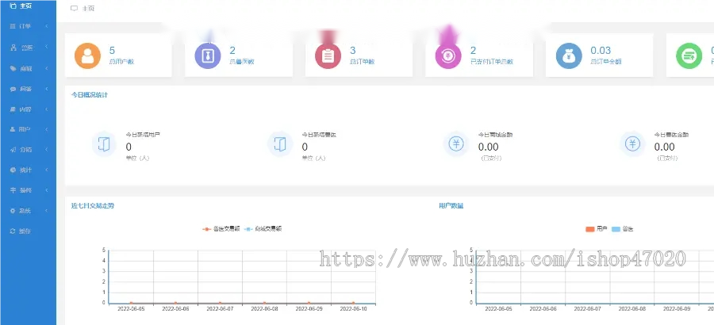714x325 pixels.
Task: Toggle the 用户 series in user count chart legend
Action: pyautogui.click(x=597, y=229)
